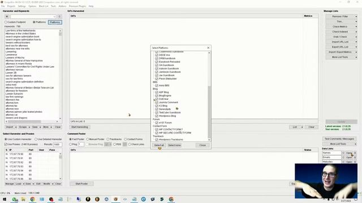Image resolution: width=362 pixels, height=203 pixels.
Task: Open the Black List menu
Action: tap(44, 6)
